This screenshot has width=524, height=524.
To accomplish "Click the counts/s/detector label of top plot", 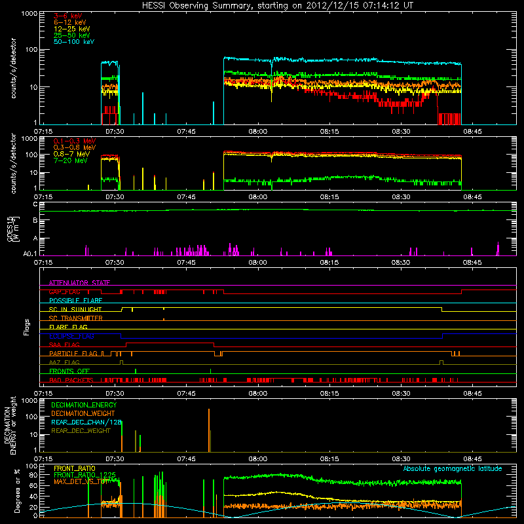I will (13, 68).
